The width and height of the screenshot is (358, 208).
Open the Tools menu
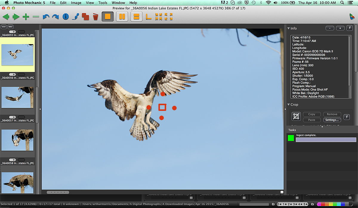click(103, 3)
